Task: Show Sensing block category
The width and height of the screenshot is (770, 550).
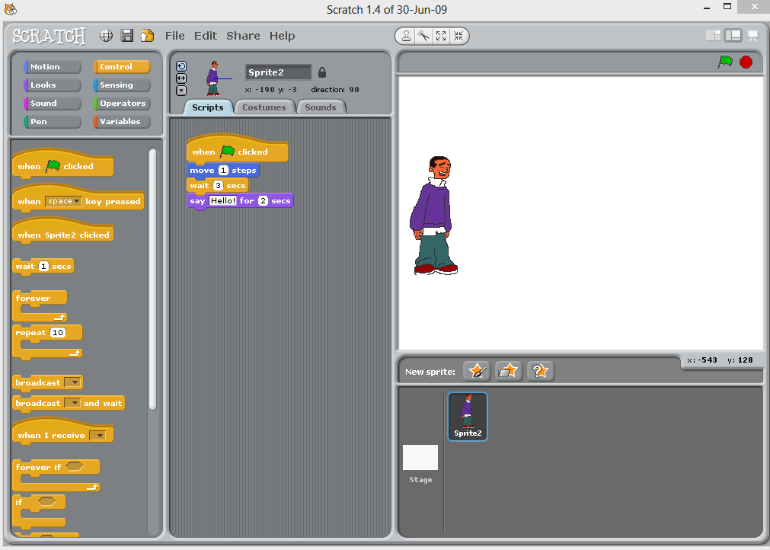Action: point(121,85)
